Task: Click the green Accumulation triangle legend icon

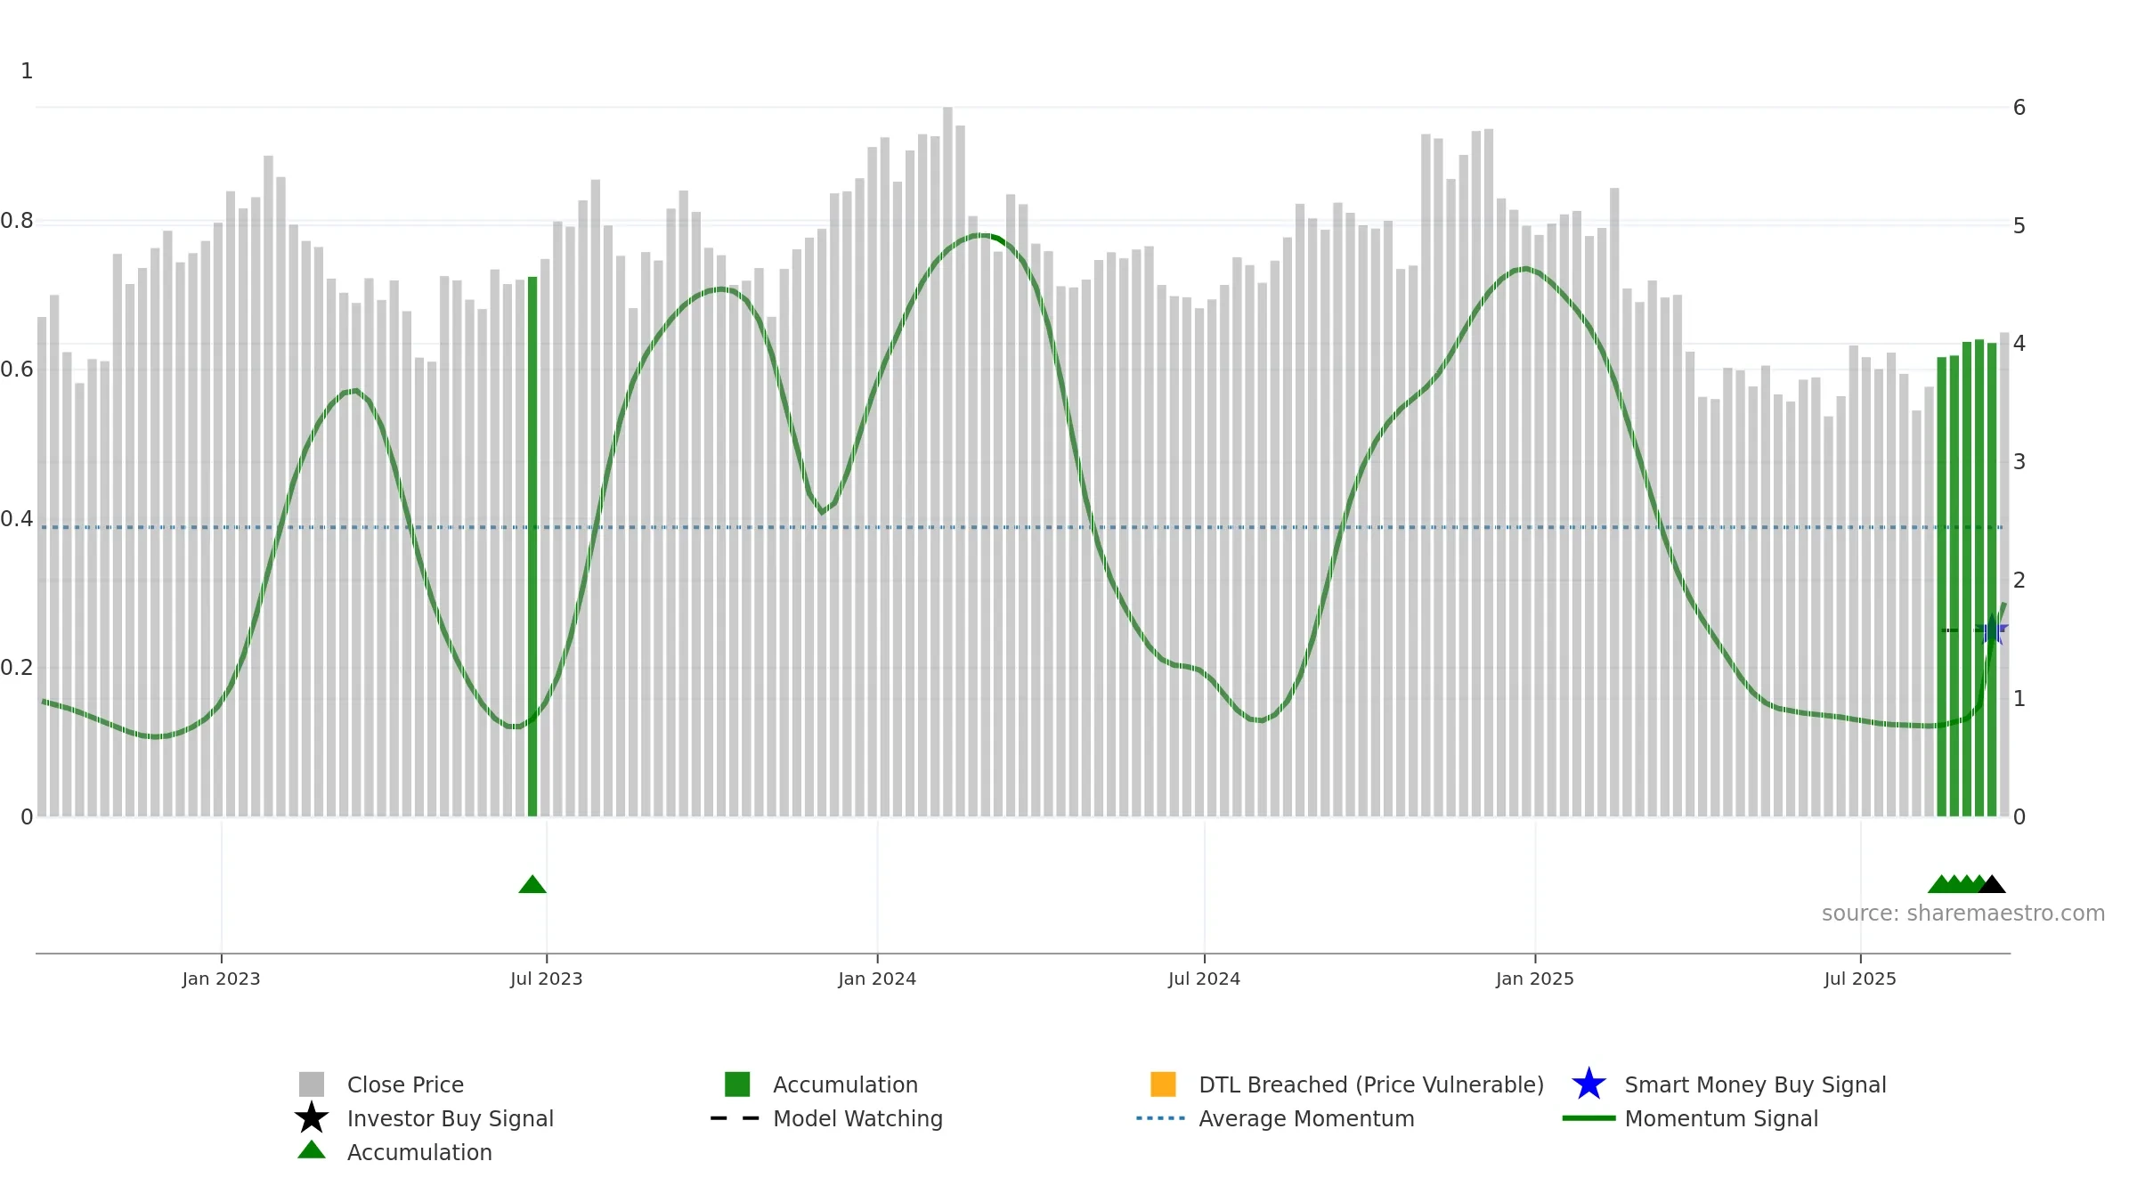Action: coord(312,1150)
